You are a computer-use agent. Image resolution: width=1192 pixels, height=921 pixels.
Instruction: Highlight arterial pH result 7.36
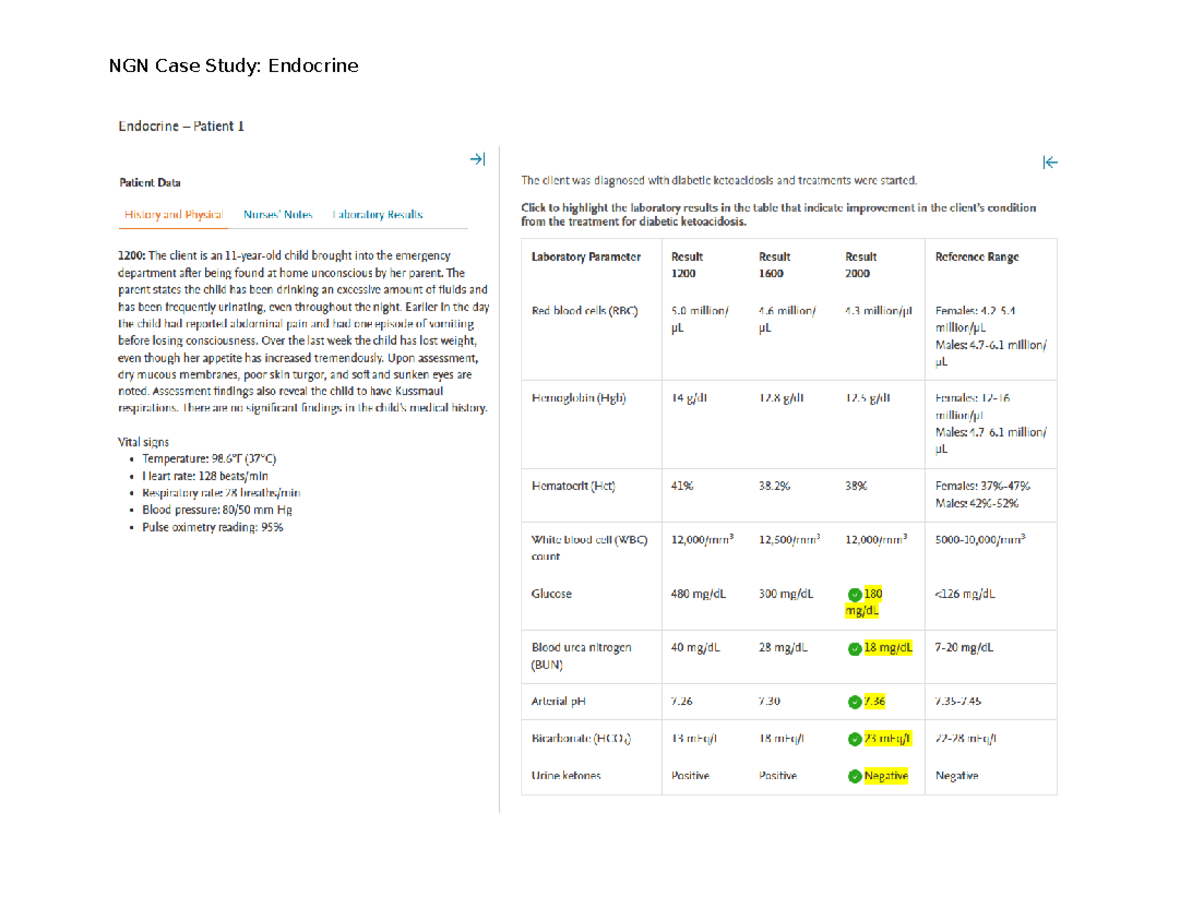click(874, 702)
